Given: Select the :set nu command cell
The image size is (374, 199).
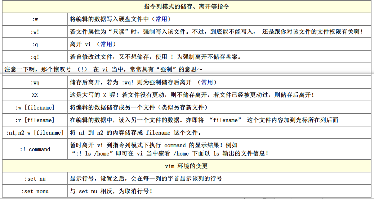Looking at the screenshot, I should click(35, 179).
